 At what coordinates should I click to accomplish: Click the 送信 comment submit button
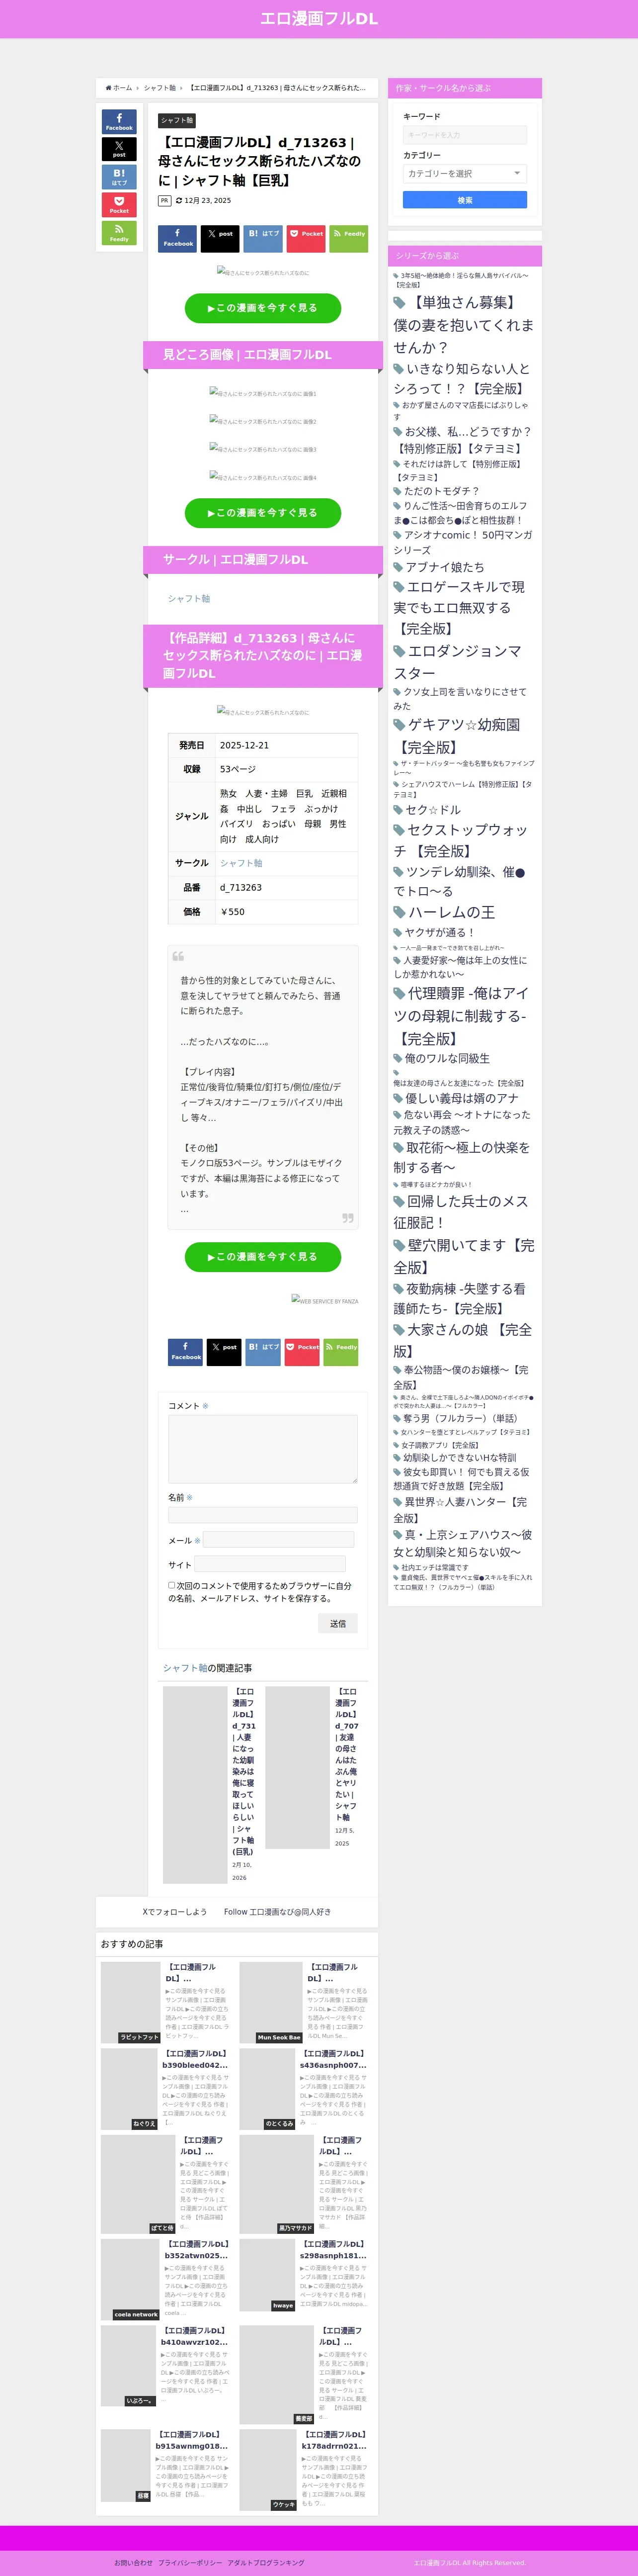tap(337, 1623)
